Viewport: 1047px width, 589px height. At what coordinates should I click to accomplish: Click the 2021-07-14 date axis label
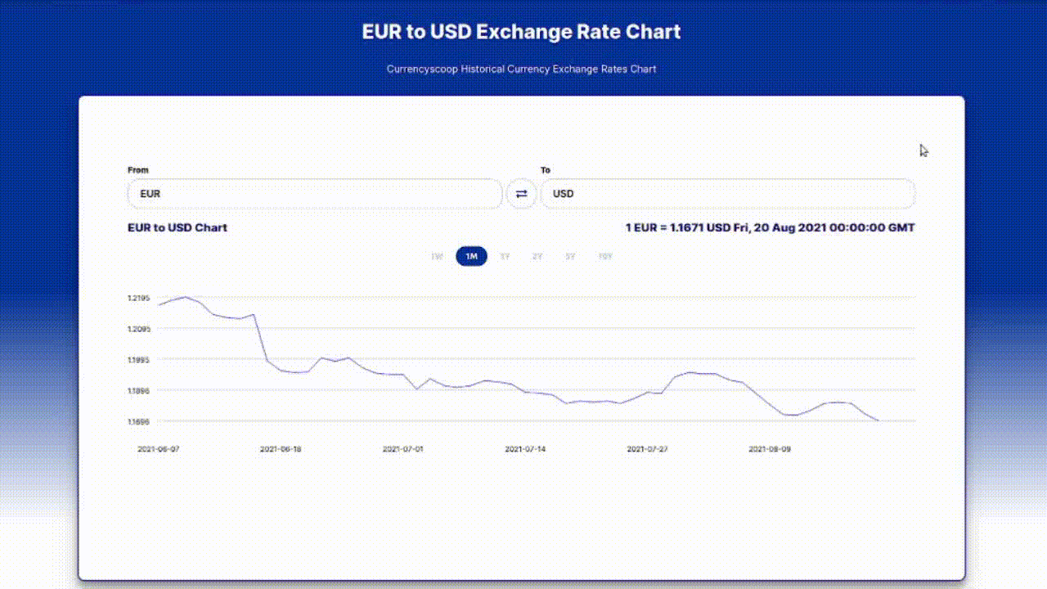pos(525,449)
